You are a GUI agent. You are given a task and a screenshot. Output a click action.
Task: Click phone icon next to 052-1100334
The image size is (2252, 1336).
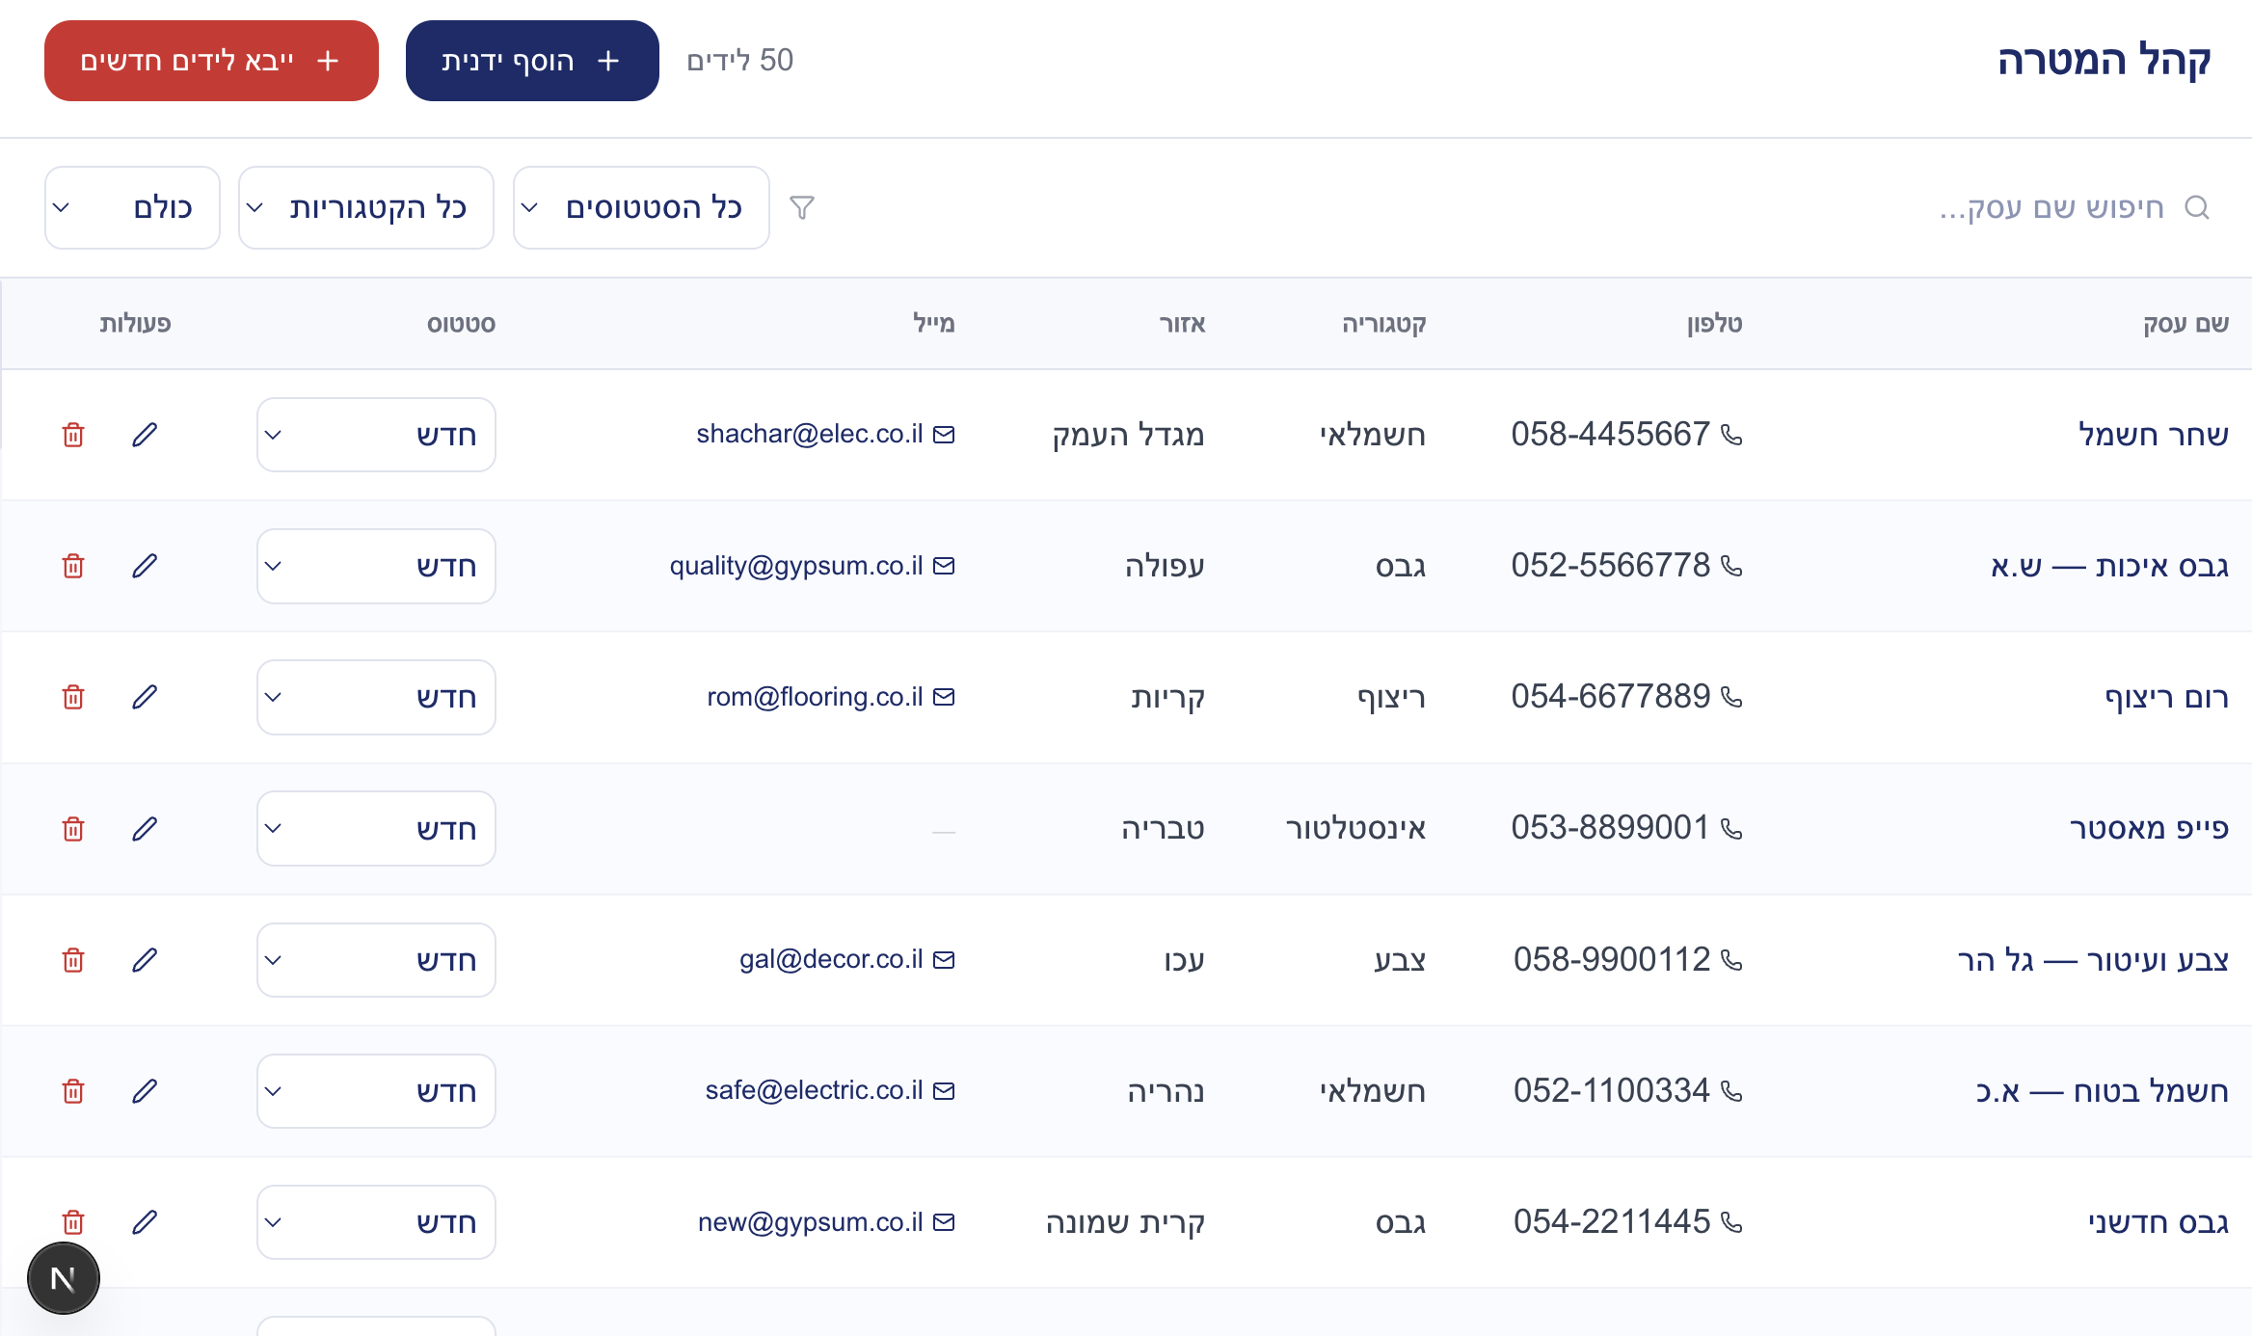1731,1091
